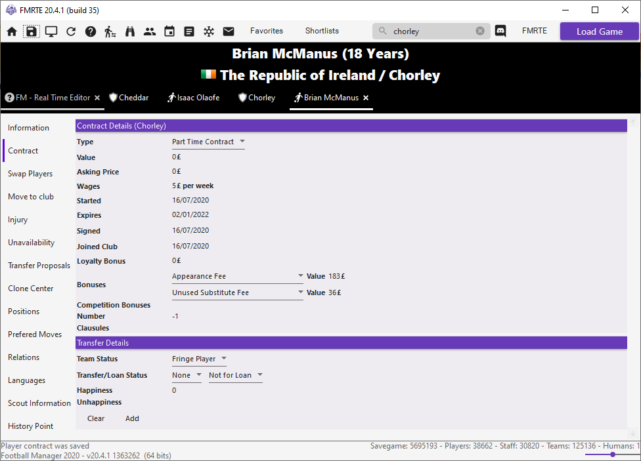
Task: Click the Unused Substitute Fee value 36£
Action: [x=335, y=292]
